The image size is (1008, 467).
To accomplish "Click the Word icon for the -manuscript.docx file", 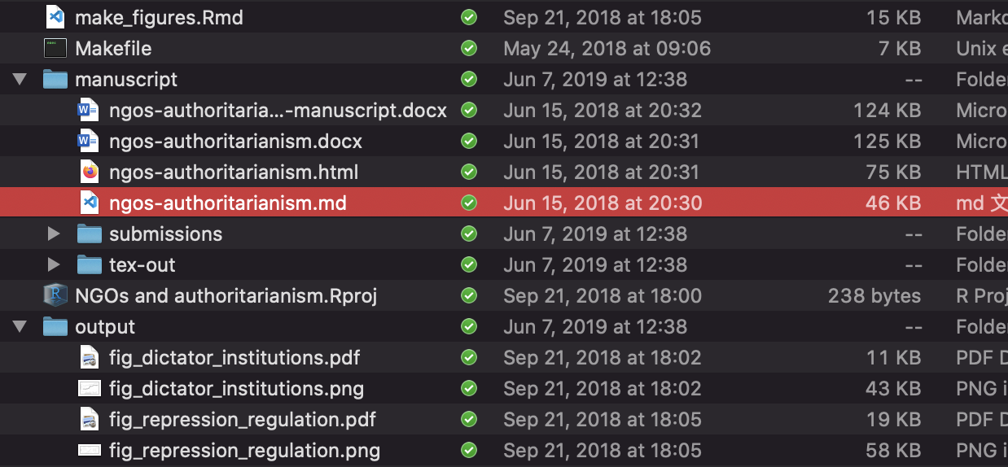I will (x=89, y=110).
